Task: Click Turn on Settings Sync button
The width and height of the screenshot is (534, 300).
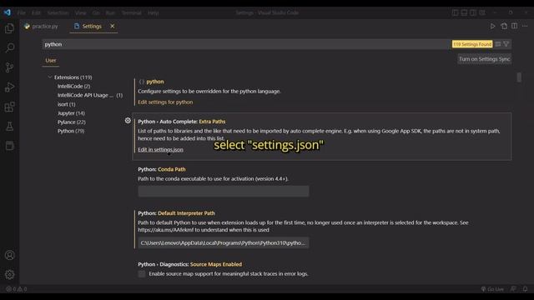Action: [x=484, y=59]
